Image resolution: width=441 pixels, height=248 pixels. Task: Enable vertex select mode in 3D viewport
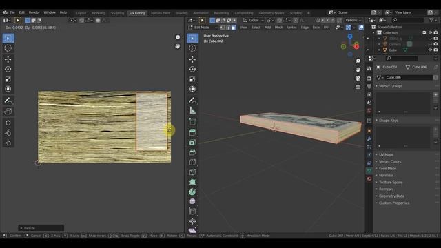click(223, 28)
